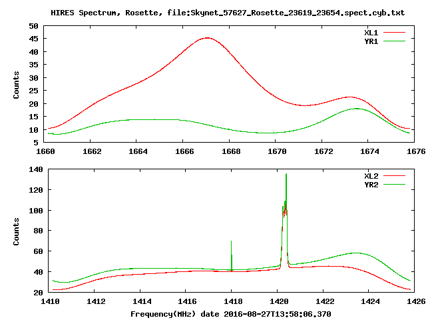Click the 1670 x-axis tick label
Viewport: 426px width, 320px height.
[x=277, y=151]
